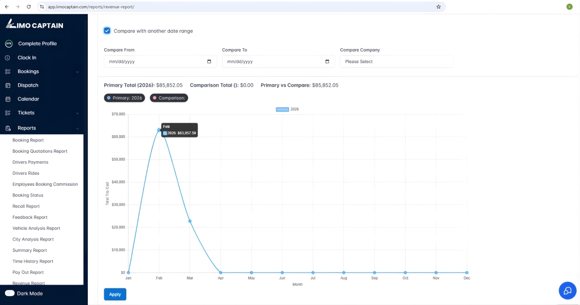Click the Calendar sidebar icon
The height and width of the screenshot is (305, 580).
[8, 99]
